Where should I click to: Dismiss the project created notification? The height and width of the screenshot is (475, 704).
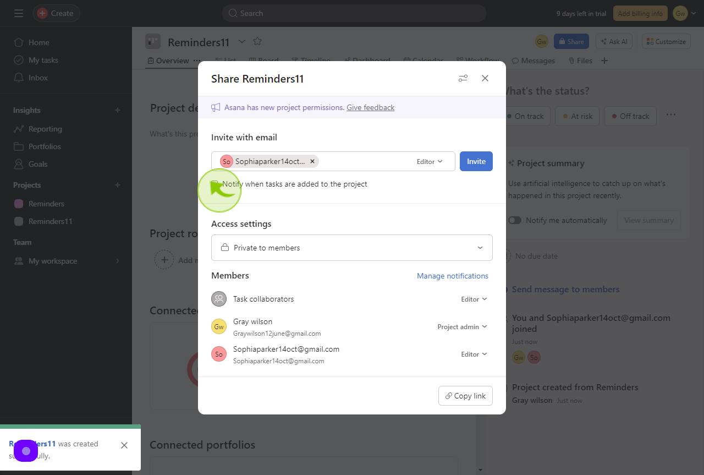tap(124, 445)
